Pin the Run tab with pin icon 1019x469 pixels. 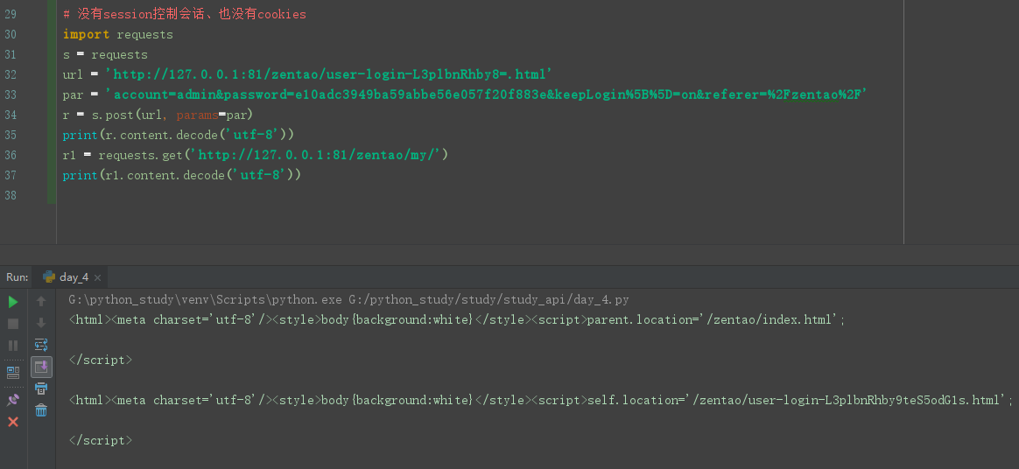pos(13,400)
